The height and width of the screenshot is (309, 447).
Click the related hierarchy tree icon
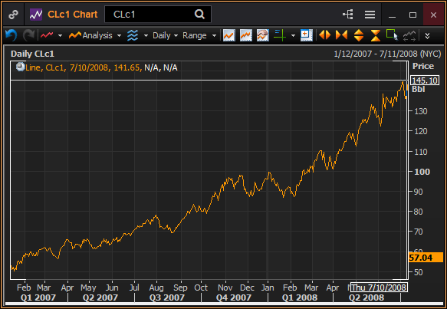348,15
